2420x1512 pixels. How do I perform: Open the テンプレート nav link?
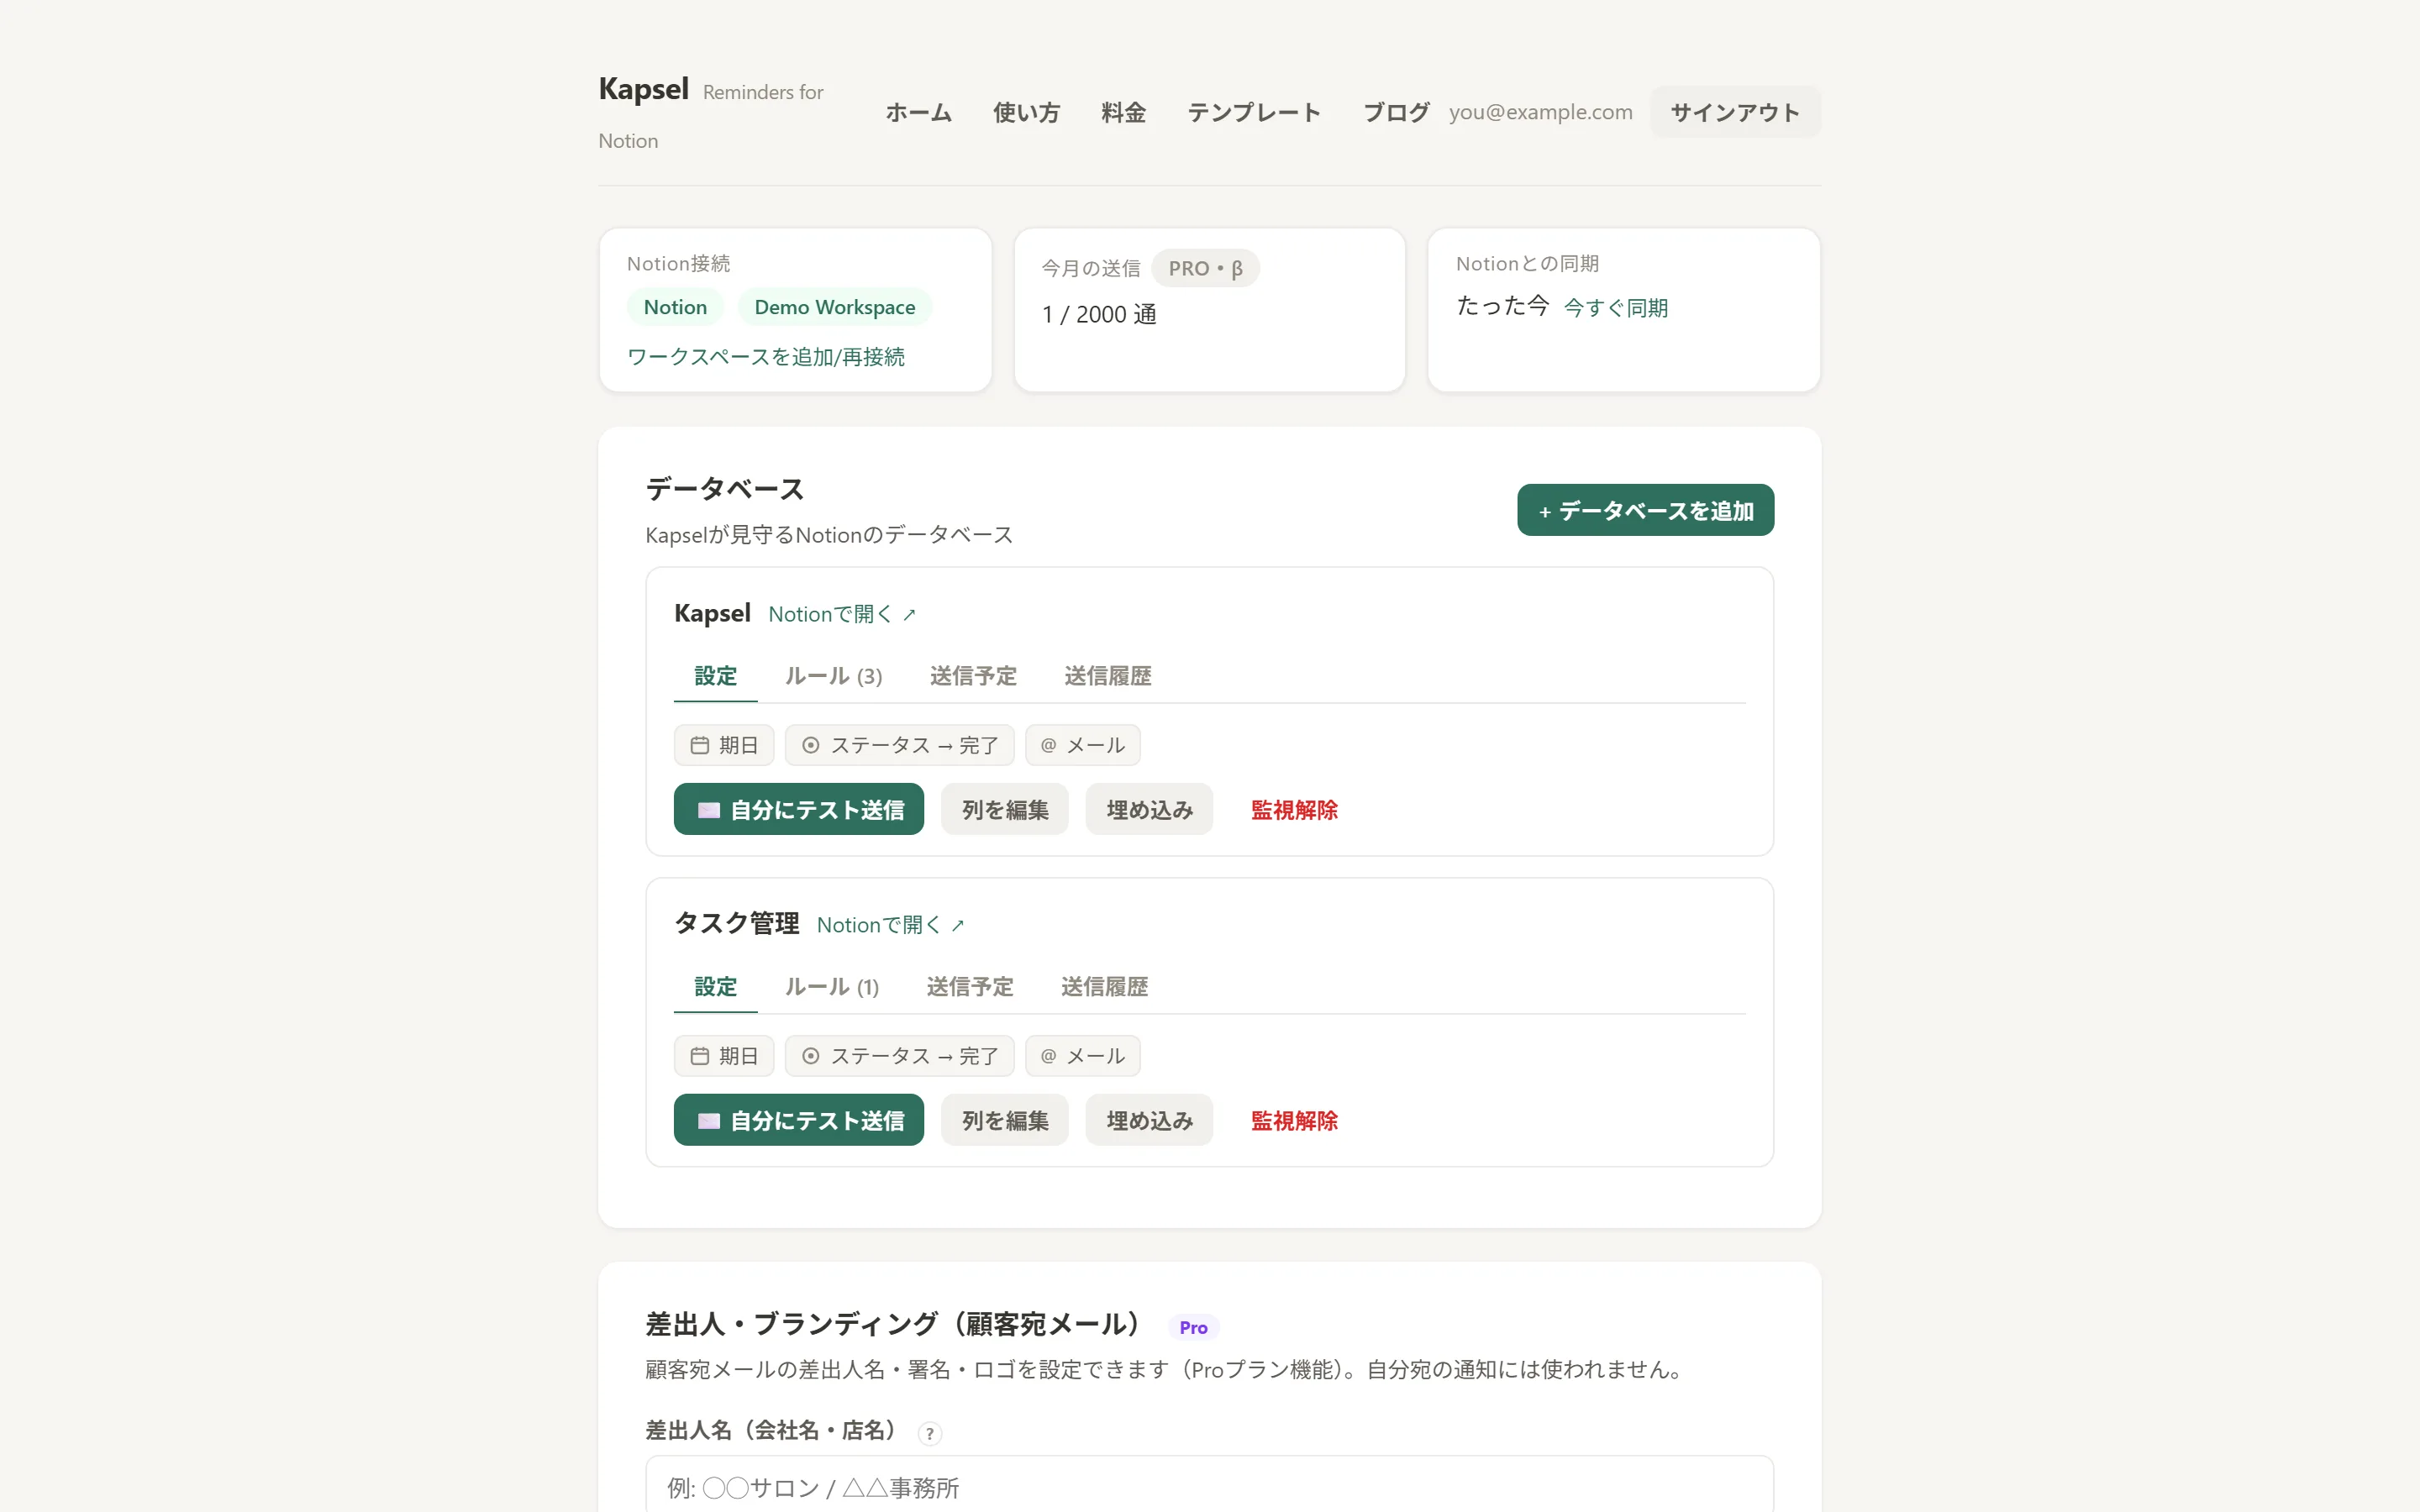(1254, 112)
